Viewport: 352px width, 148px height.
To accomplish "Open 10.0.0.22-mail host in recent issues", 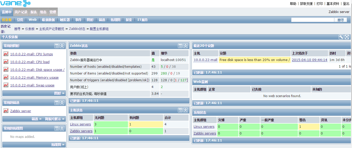I will tap(205, 60).
